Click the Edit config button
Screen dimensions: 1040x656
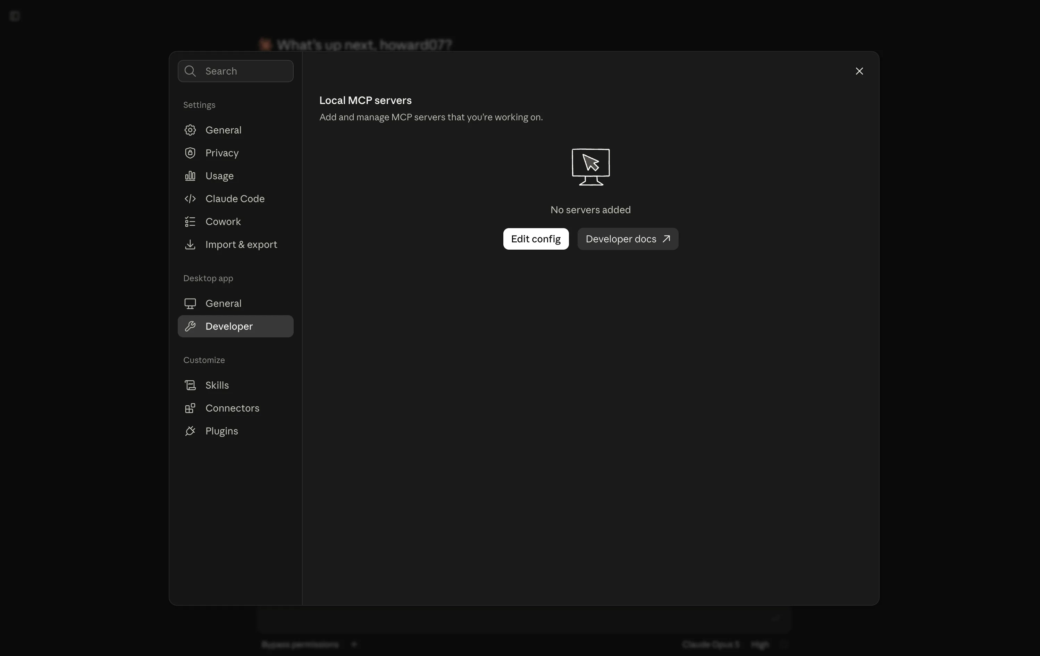coord(536,239)
